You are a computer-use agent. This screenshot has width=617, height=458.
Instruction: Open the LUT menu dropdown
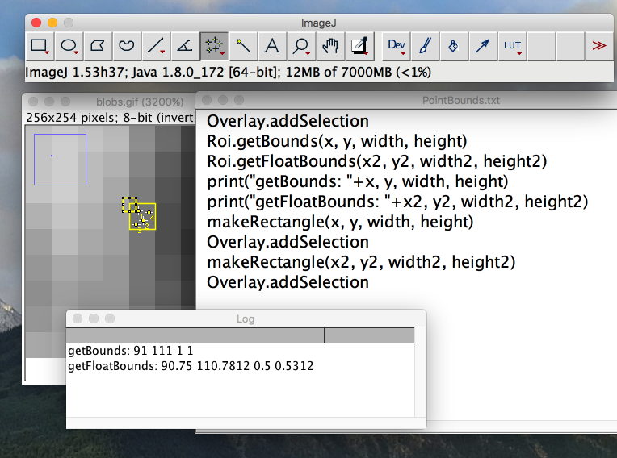[x=512, y=46]
